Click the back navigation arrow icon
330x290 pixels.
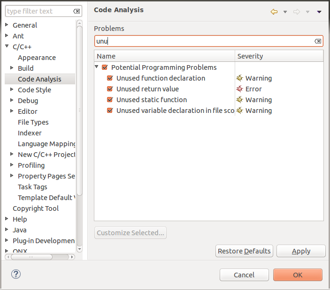pos(274,12)
